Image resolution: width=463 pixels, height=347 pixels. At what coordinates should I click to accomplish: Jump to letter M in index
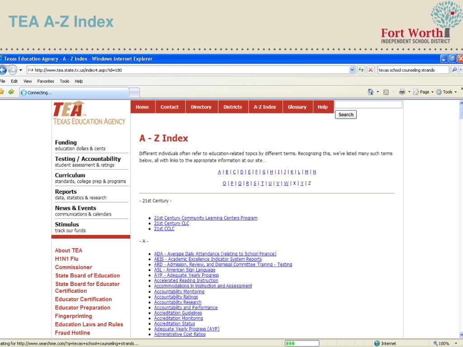coord(307,172)
